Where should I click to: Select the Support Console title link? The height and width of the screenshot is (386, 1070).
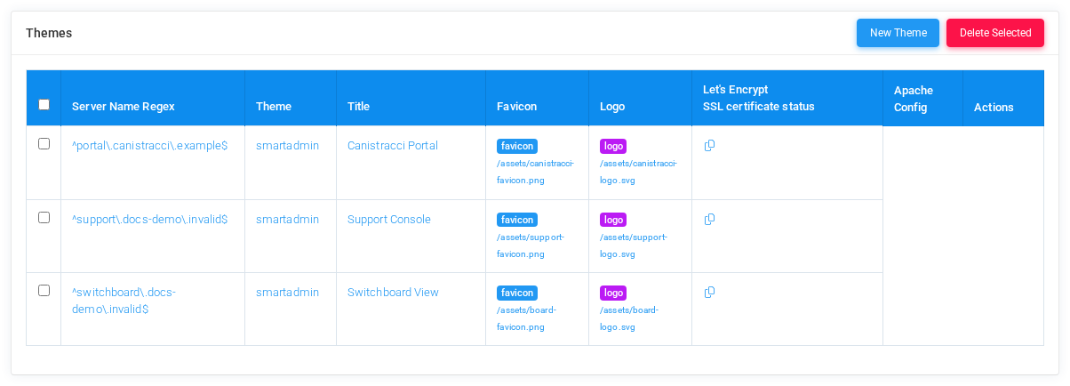click(389, 220)
